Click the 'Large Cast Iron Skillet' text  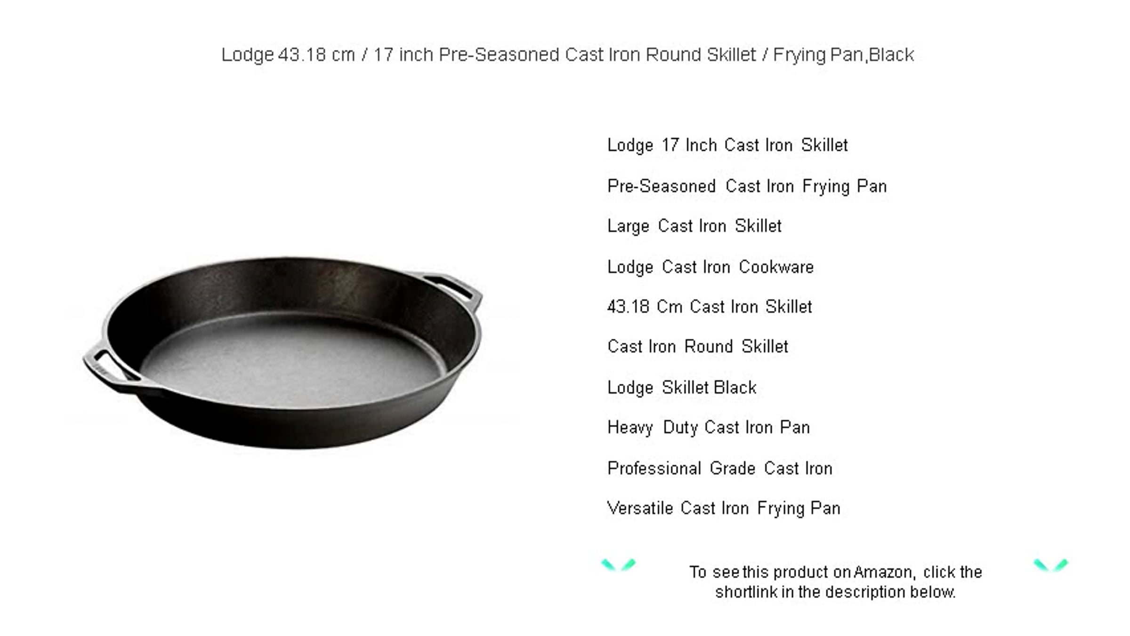pyautogui.click(x=694, y=226)
